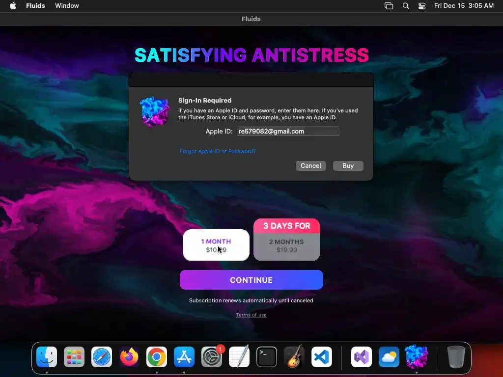Click the screen mirroring menu bar icon

389,6
